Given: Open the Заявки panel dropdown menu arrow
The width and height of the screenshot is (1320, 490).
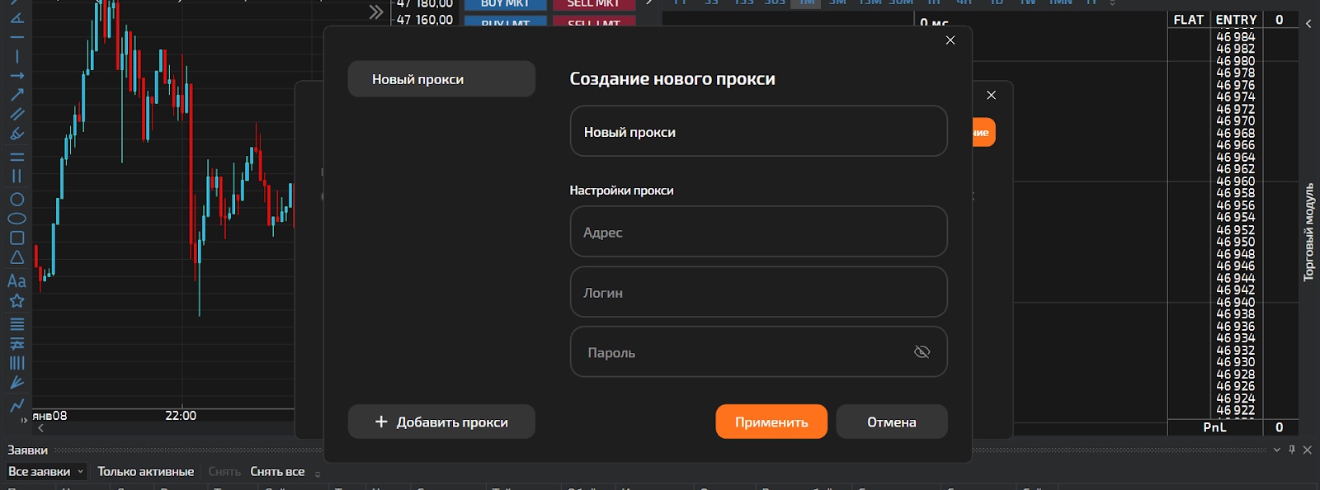Looking at the screenshot, I should [1277, 450].
